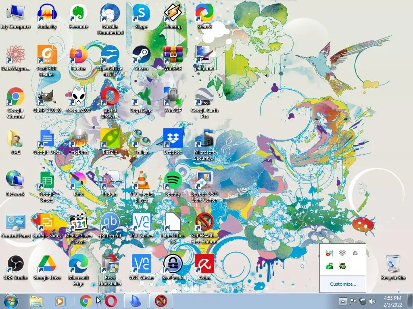
Task: Click the Microsoft Edge desktop icon
Action: (79, 270)
